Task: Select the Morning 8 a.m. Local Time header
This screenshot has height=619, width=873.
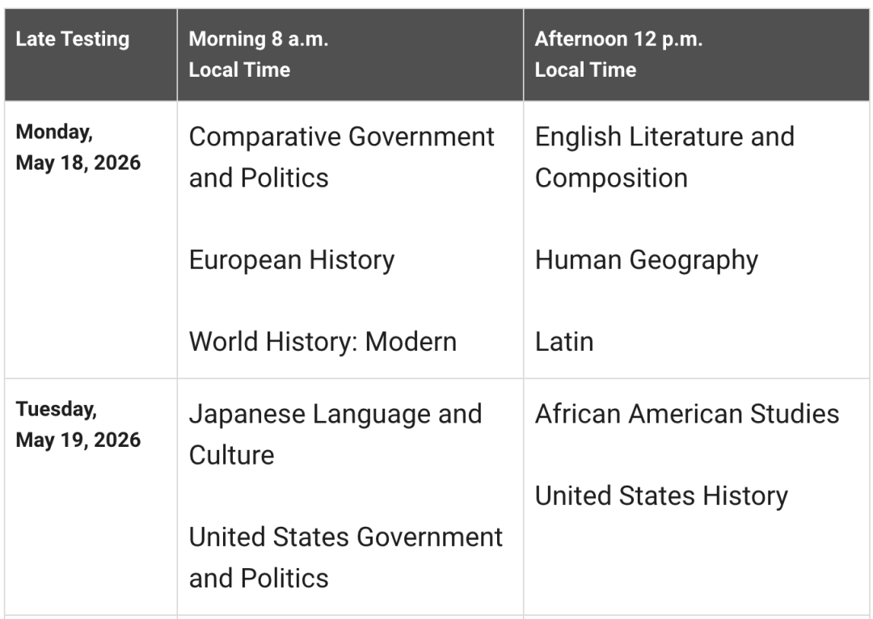Action: (x=259, y=54)
